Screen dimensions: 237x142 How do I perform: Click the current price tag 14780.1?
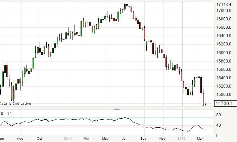226,104
